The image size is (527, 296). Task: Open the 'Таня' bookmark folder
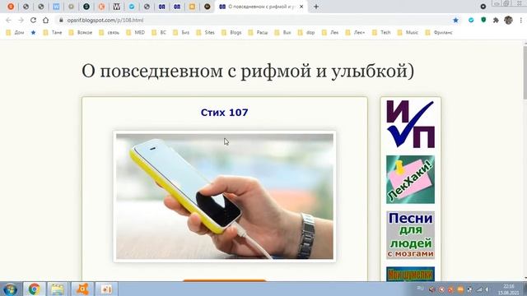pos(53,33)
